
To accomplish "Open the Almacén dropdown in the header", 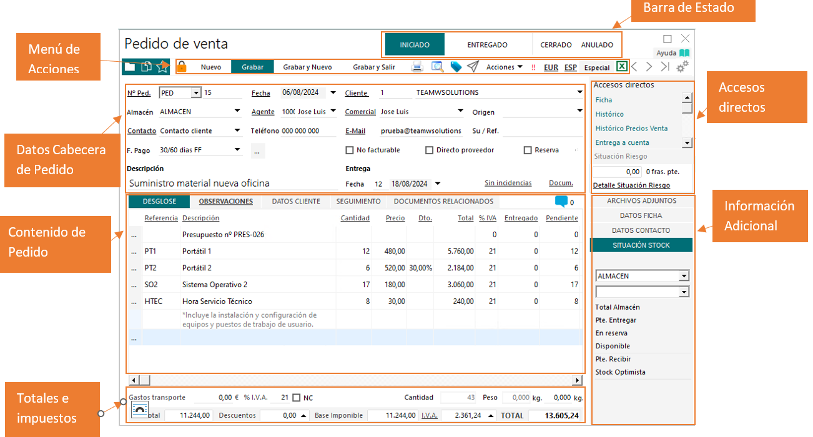I will 237,112.
